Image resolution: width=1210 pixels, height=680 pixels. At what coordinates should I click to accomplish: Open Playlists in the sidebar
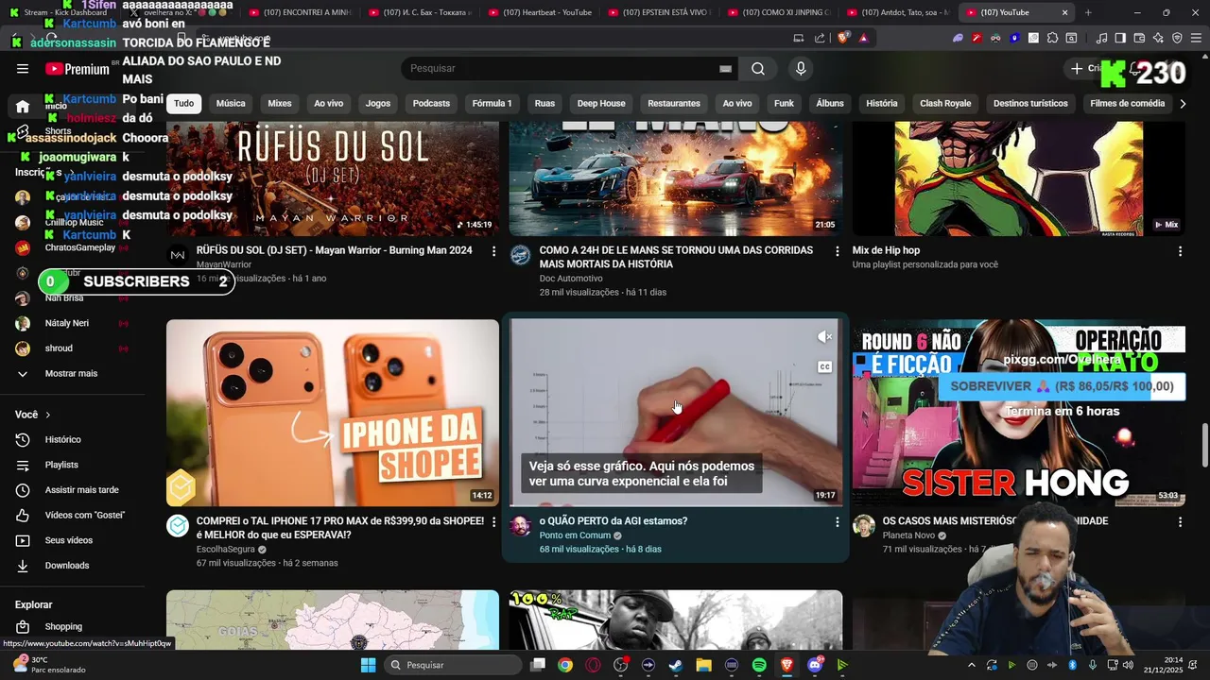tap(61, 465)
